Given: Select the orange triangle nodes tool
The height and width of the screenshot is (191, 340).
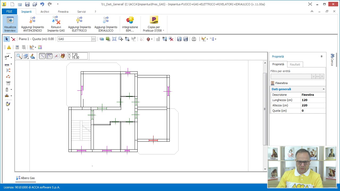Looking at the screenshot, I should [x=8, y=77].
